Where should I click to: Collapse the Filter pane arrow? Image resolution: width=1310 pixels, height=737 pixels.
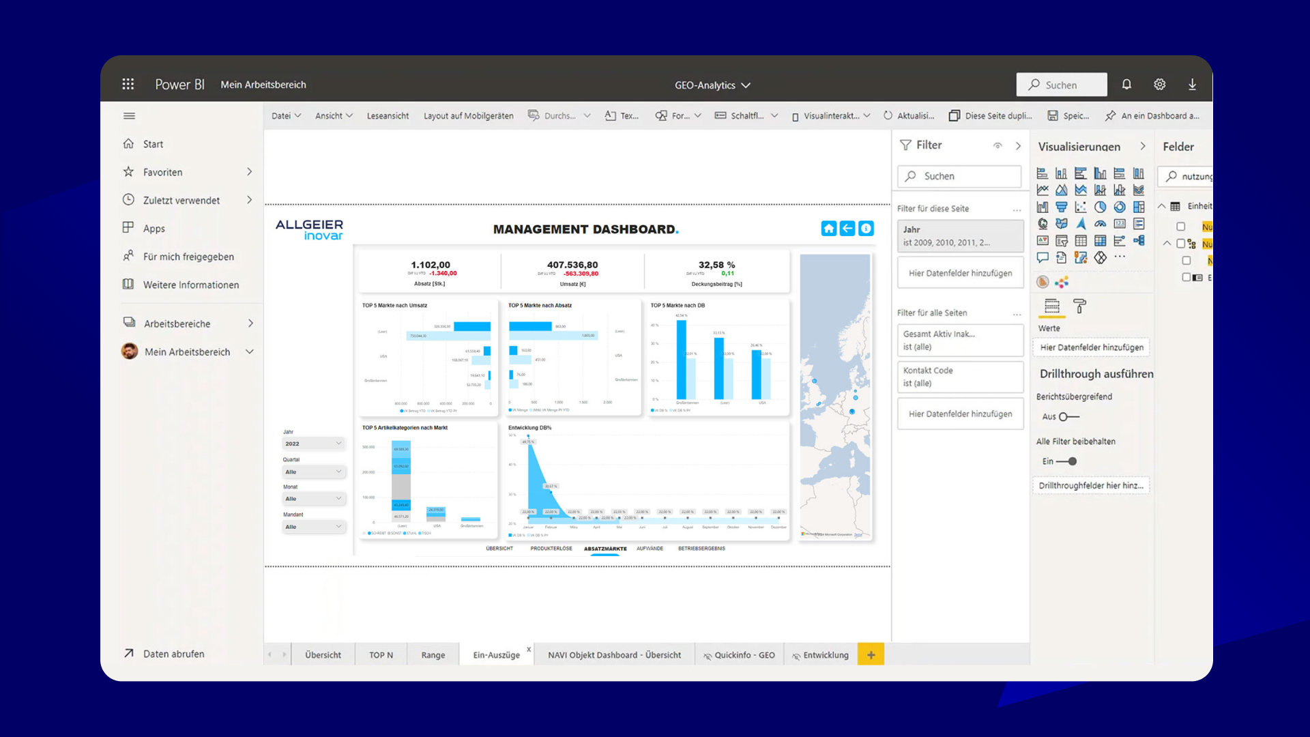coord(1018,146)
